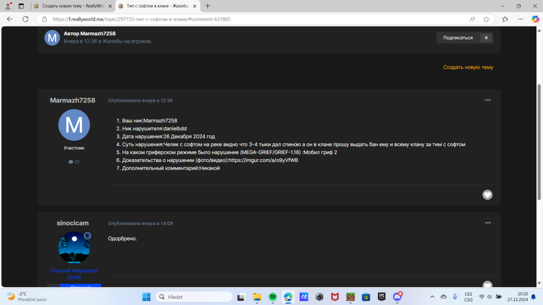Viewport: 543px width, 305px height.
Task: View Marmazh7258's post count 31
Action: 74,161
